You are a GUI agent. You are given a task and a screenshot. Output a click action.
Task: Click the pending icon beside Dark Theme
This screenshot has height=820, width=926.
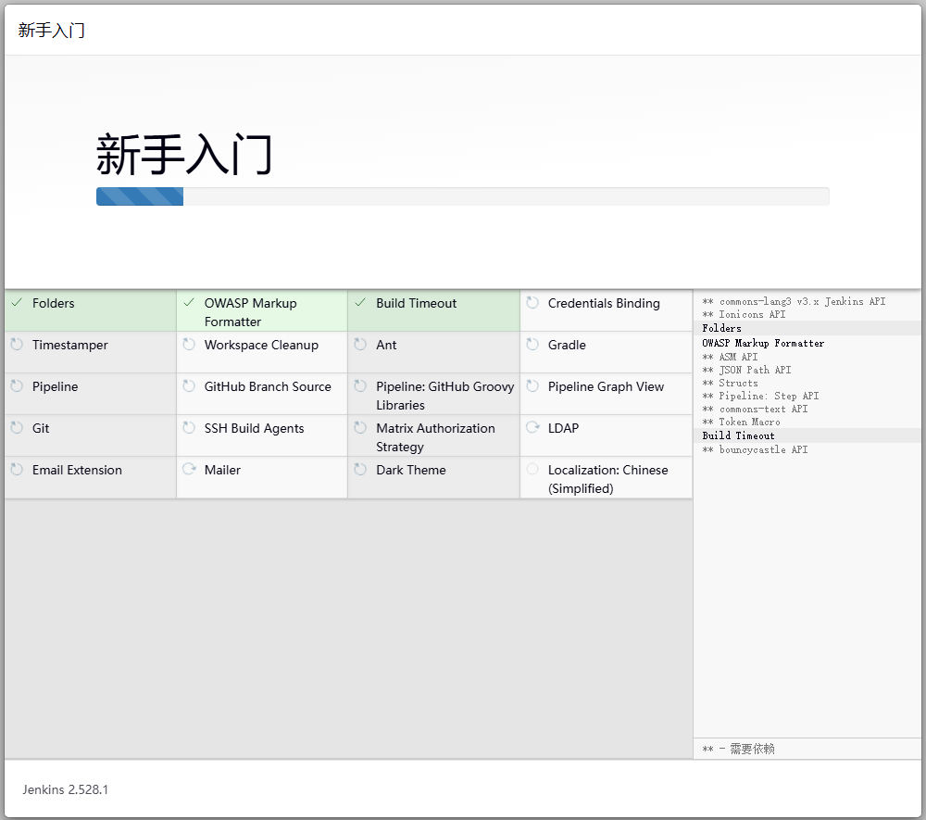[360, 469]
